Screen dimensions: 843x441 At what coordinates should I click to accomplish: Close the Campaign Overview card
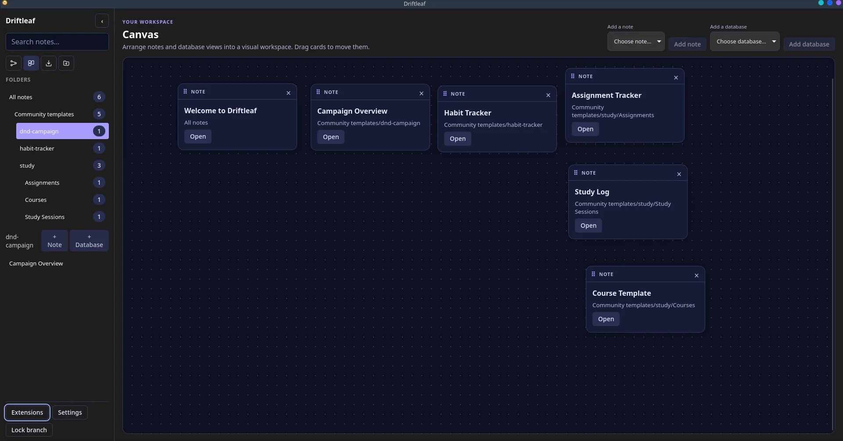click(x=421, y=93)
